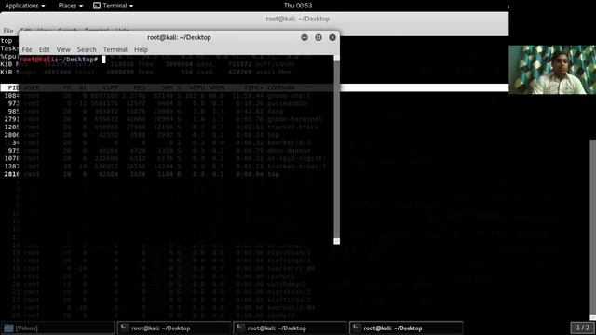The image size is (596, 335).
Task: Open Help menu in front terminal
Action: point(141,49)
